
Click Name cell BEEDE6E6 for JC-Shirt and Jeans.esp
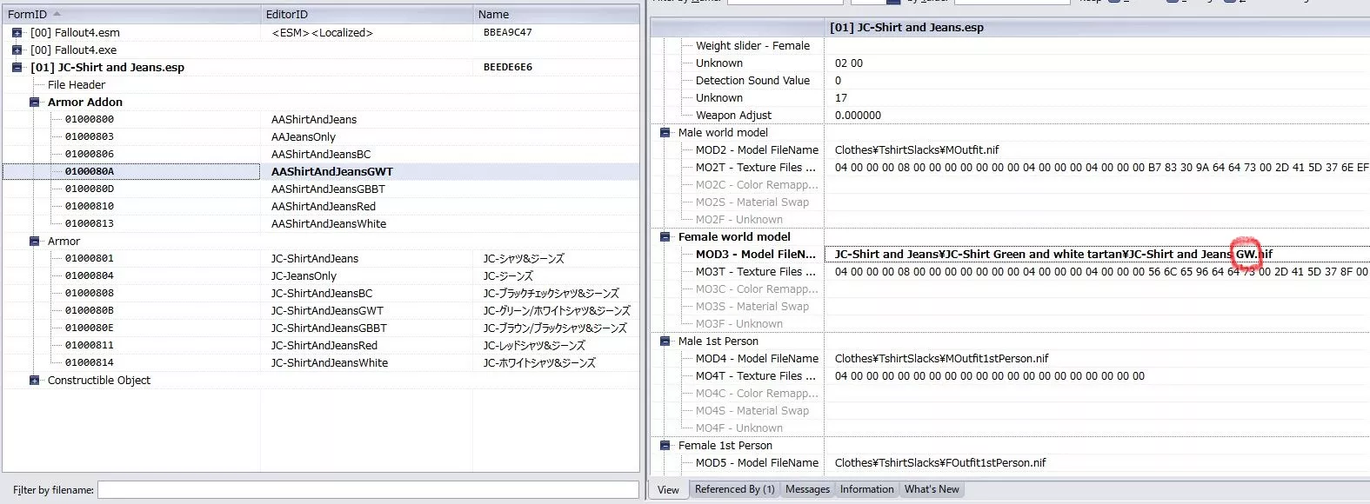[508, 67]
